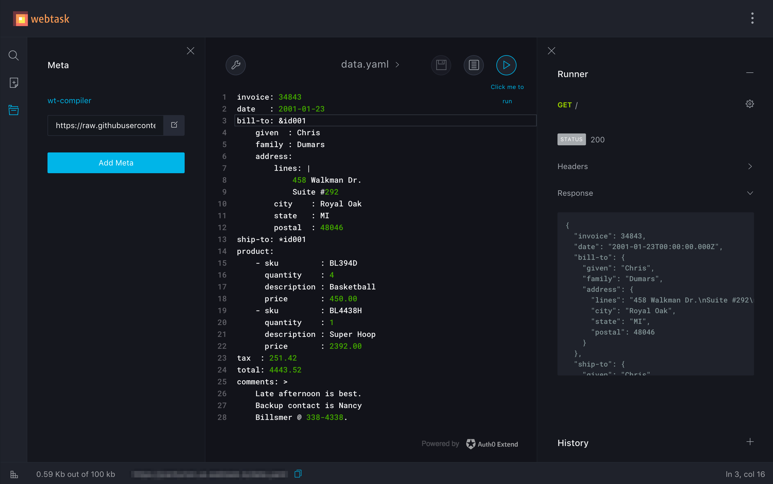Run the webtask with the play button
The width and height of the screenshot is (773, 484).
506,65
